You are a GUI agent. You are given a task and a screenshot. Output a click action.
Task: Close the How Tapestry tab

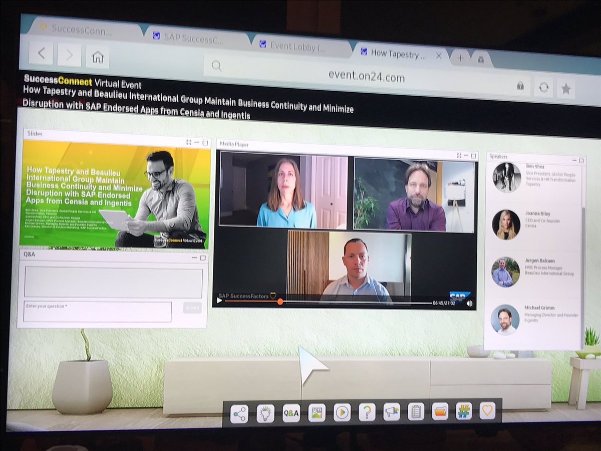[439, 56]
